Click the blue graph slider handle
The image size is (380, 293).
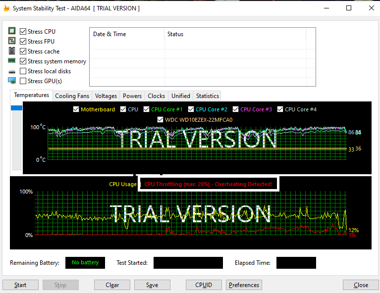coord(16,108)
